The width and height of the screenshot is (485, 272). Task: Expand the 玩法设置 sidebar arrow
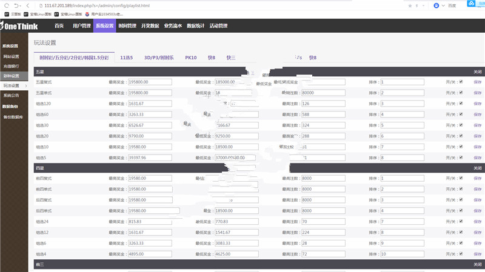click(27, 85)
